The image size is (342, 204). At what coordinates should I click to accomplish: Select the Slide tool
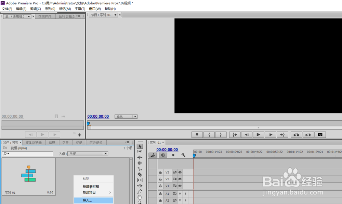(x=140, y=186)
